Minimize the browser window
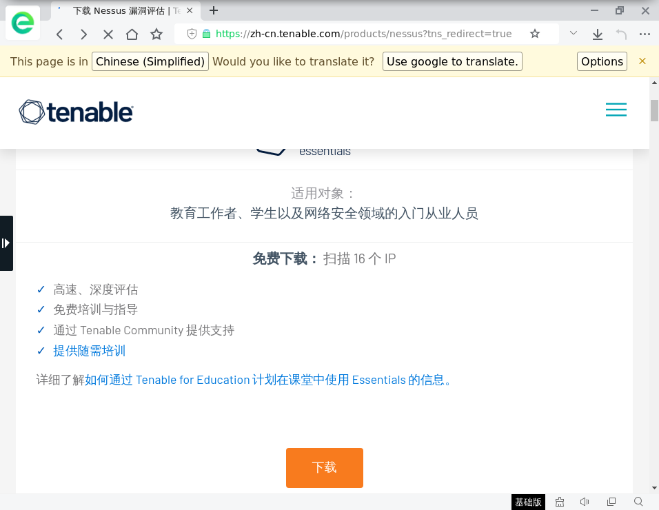This screenshot has width=659, height=510. pyautogui.click(x=594, y=10)
